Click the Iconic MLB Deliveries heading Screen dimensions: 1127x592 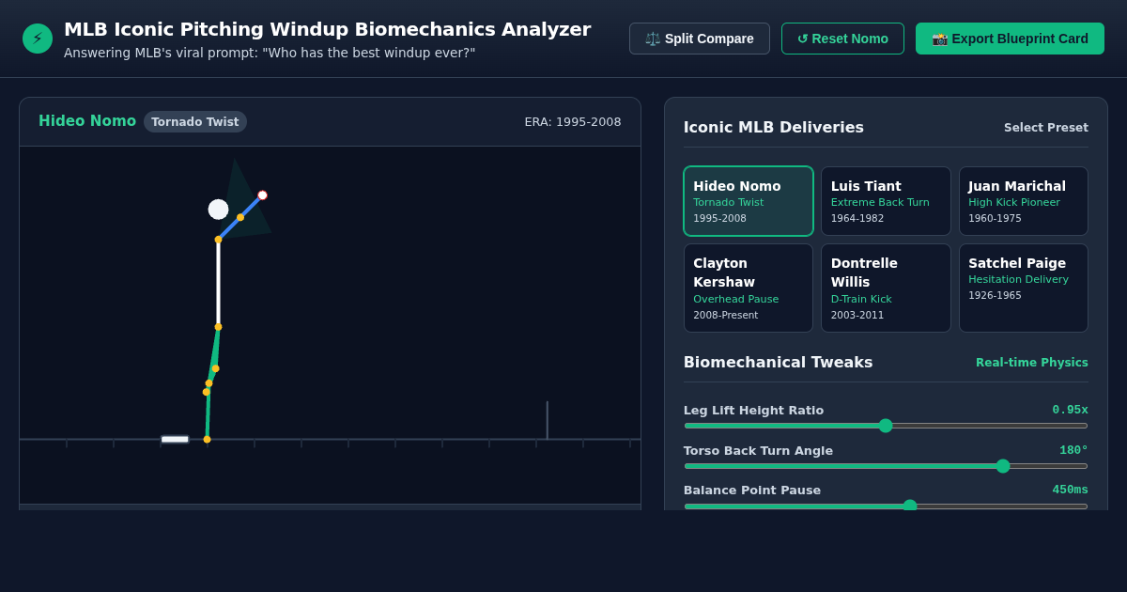point(774,128)
